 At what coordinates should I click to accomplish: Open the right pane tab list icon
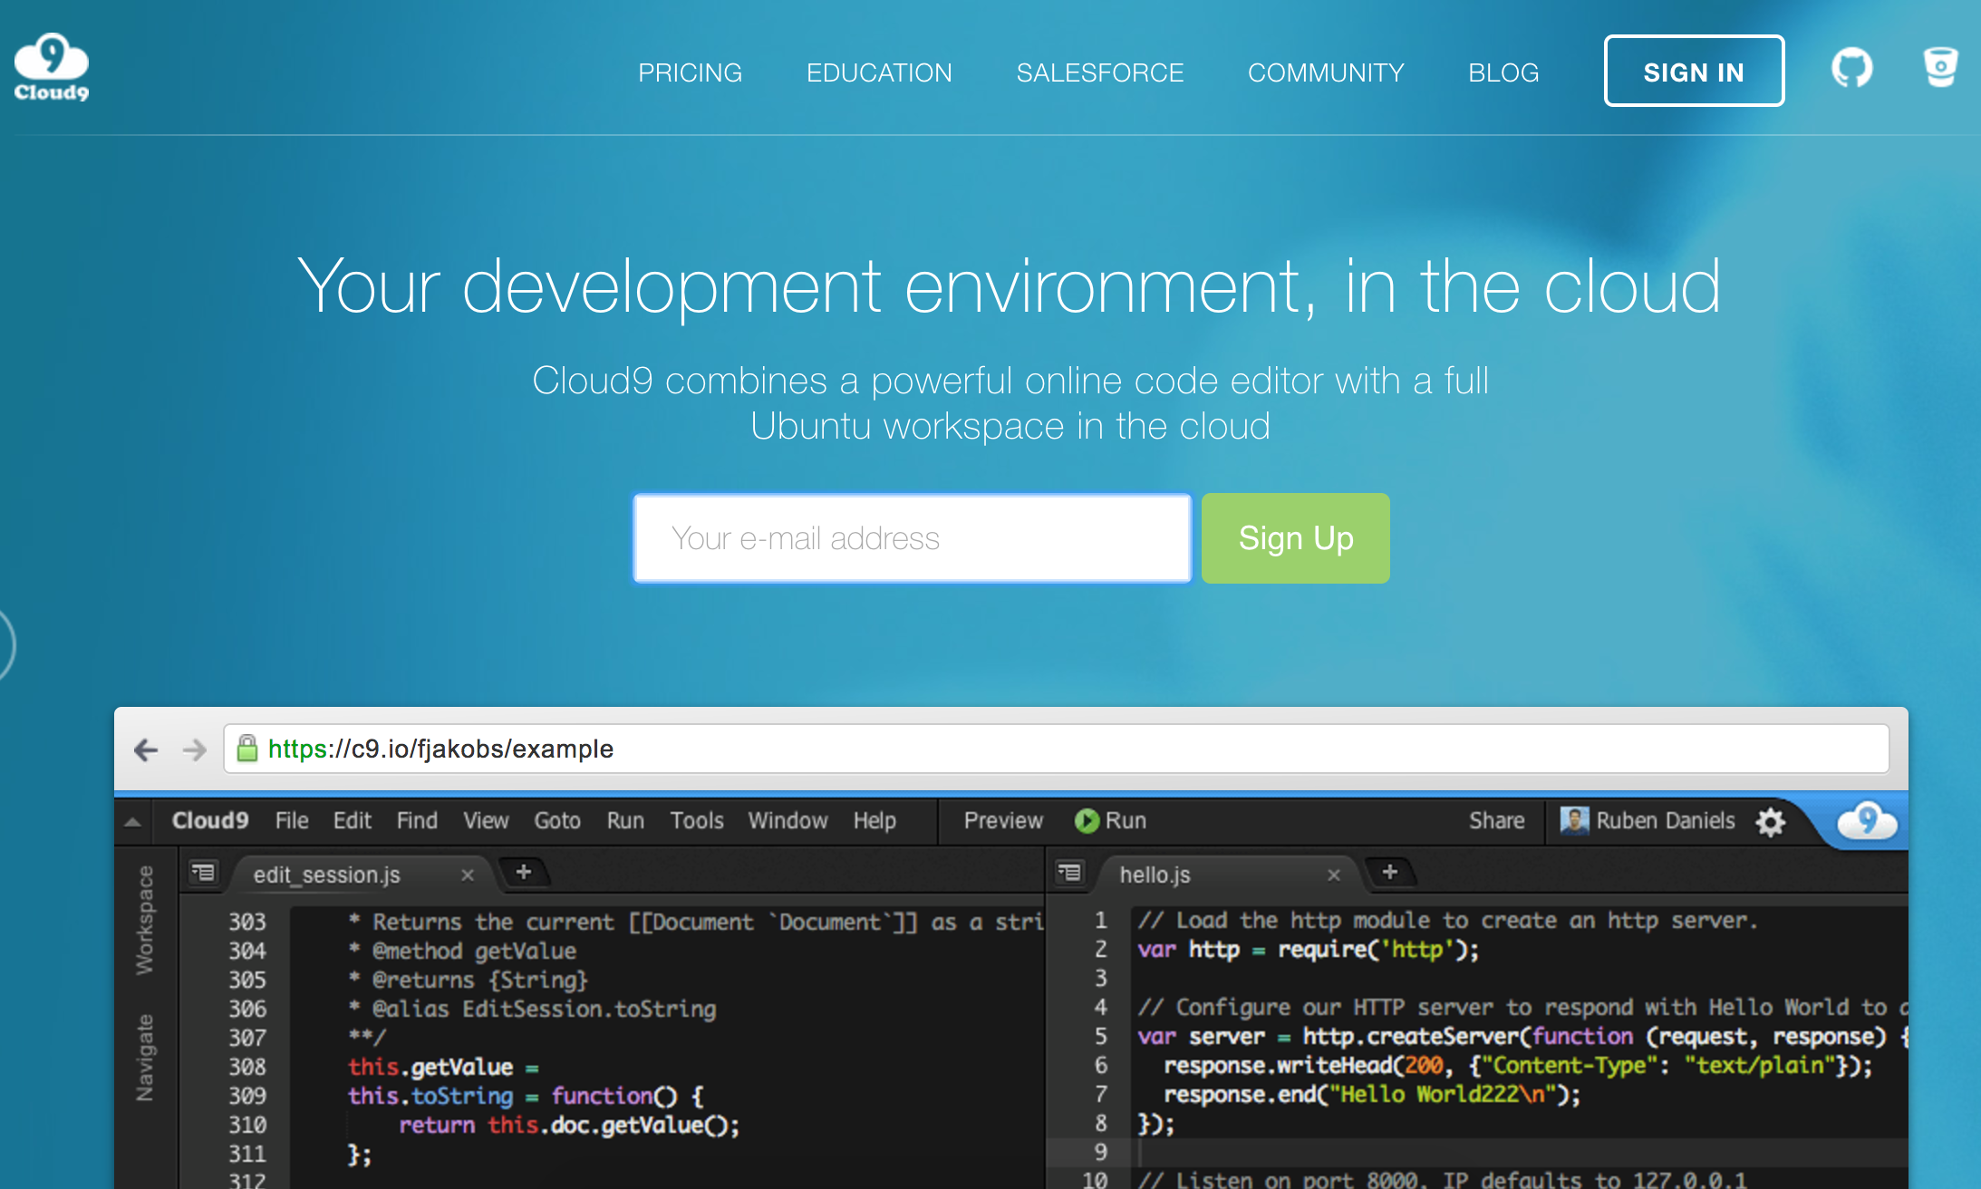(1069, 873)
